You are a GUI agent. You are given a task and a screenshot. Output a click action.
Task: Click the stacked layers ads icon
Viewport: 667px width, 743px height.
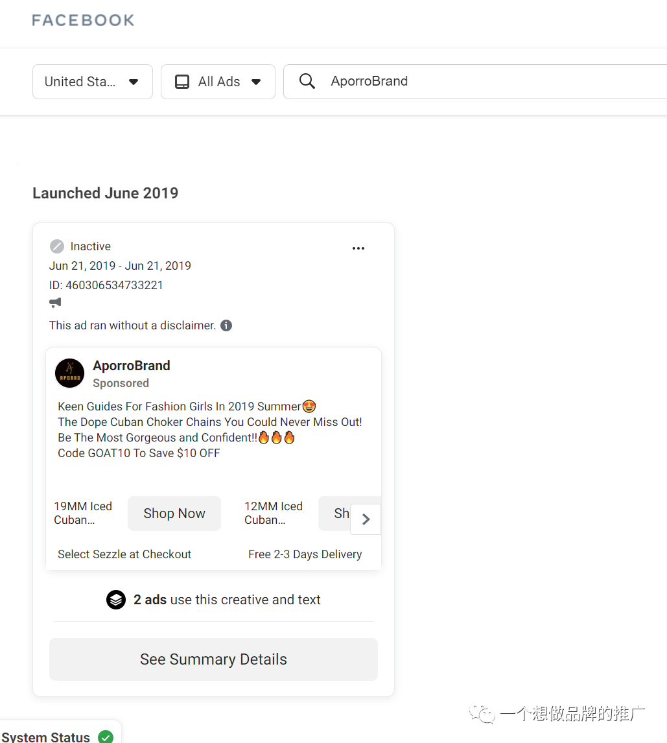pos(116,600)
